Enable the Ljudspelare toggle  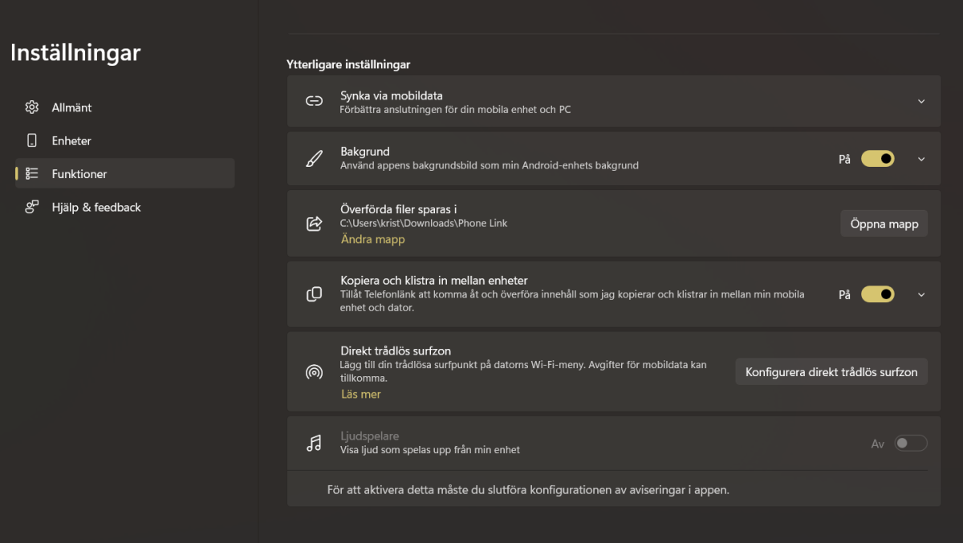point(911,442)
